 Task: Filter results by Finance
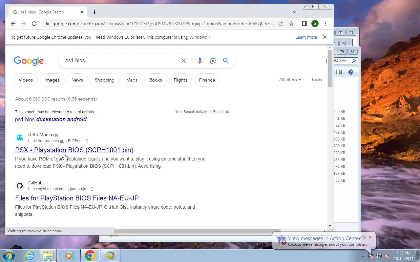coord(207,80)
